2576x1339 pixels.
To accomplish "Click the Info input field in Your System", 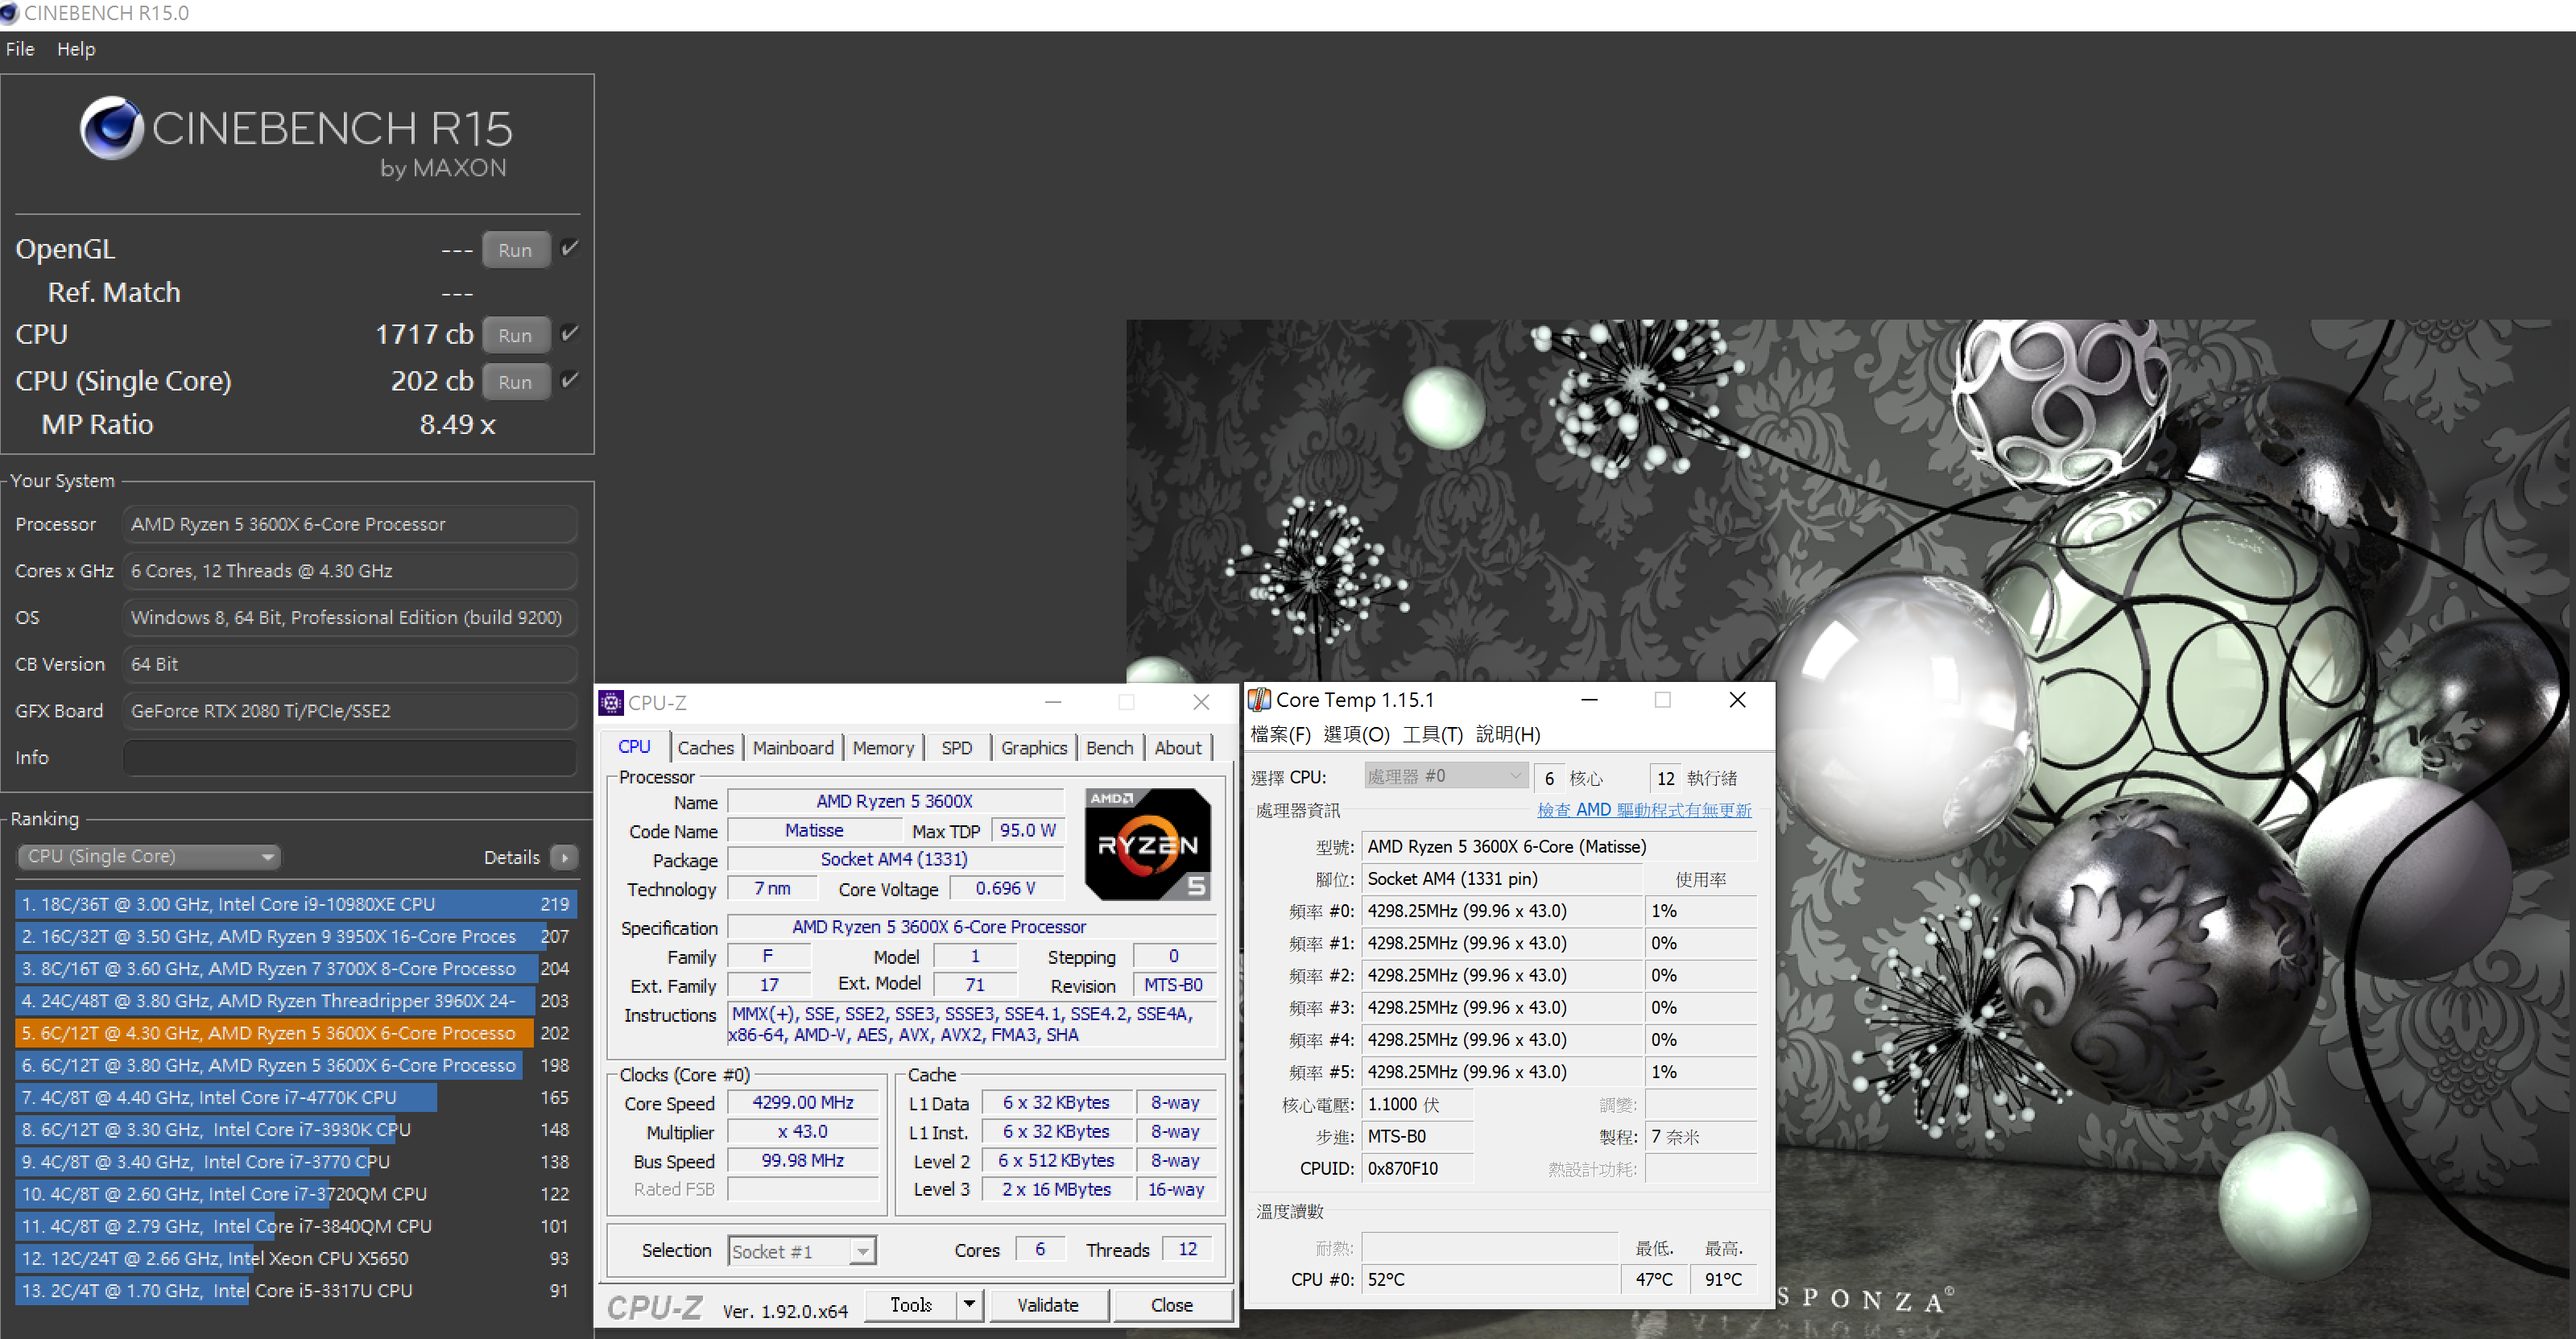I will 349,757.
